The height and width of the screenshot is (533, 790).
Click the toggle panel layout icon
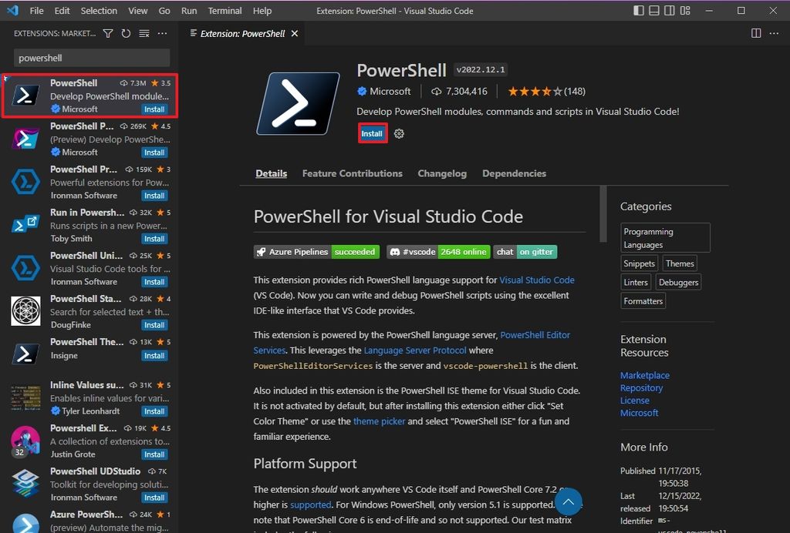coord(653,11)
